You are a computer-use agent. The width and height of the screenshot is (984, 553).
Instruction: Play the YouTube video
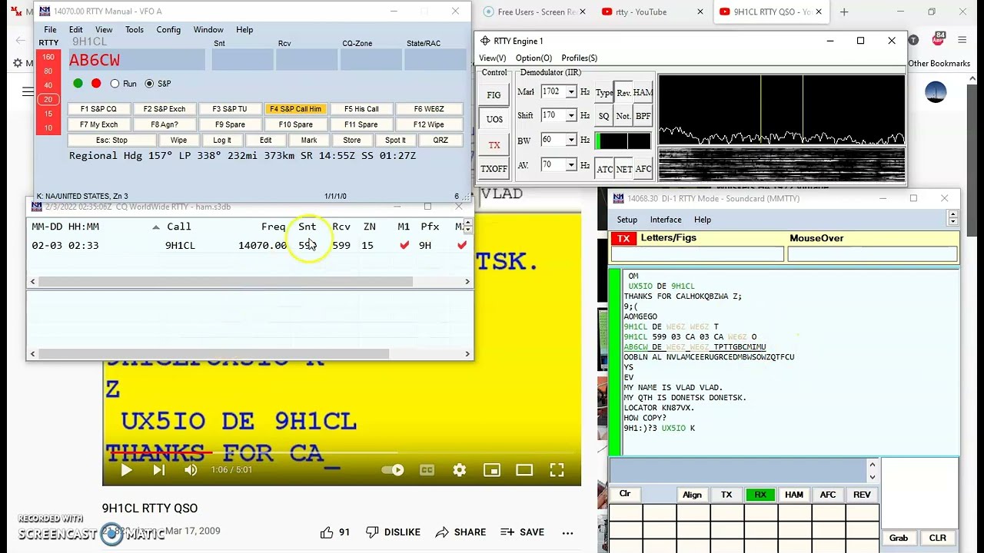click(126, 470)
